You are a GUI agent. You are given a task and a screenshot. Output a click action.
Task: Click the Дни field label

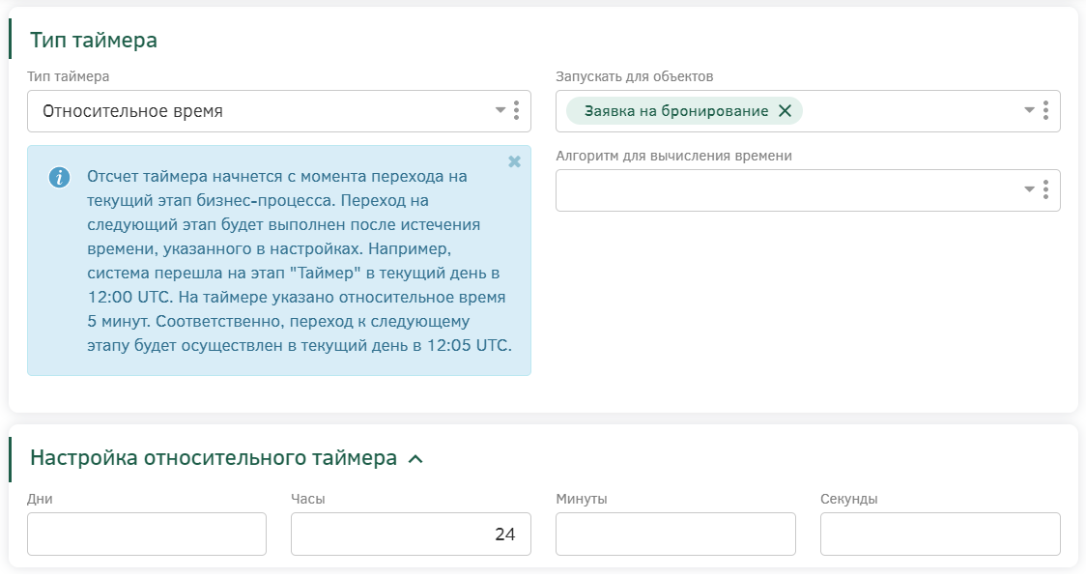tap(40, 499)
